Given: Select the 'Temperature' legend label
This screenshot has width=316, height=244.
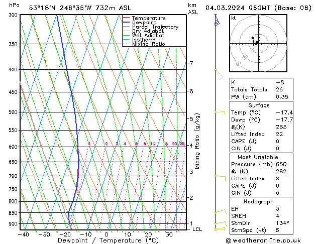Looking at the screenshot, I should coord(149,18).
